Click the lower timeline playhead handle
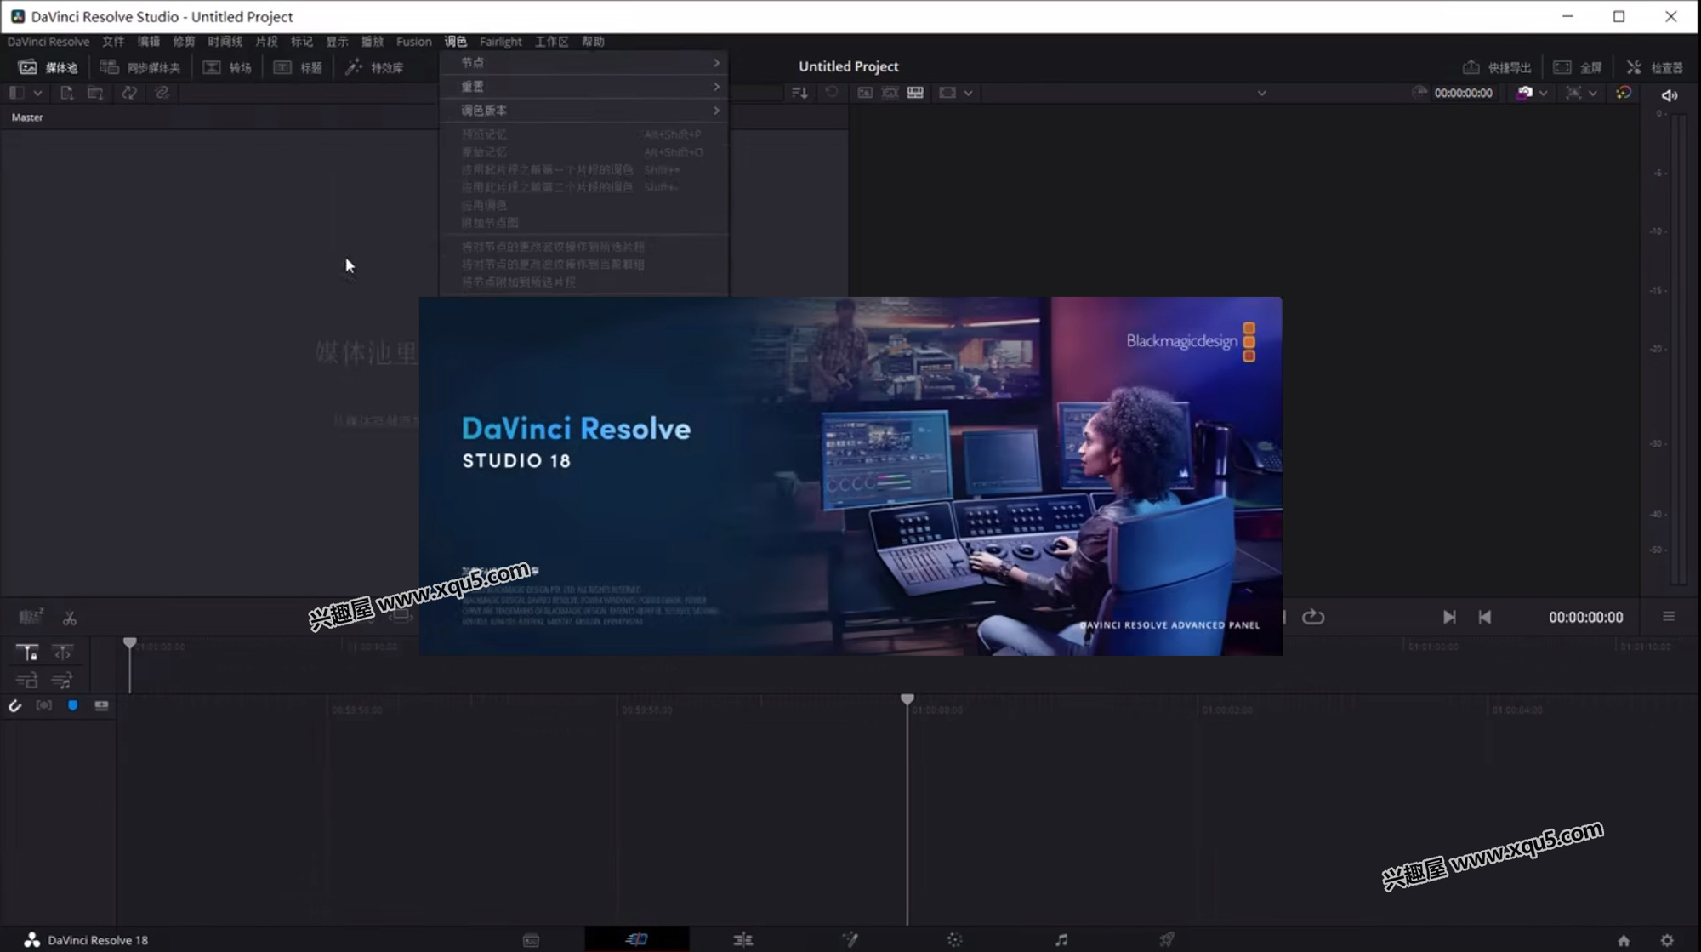This screenshot has width=1701, height=952. (907, 699)
